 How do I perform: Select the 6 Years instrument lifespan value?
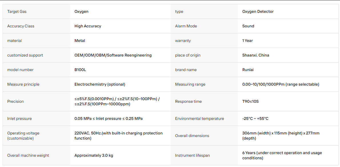(x=282, y=155)
